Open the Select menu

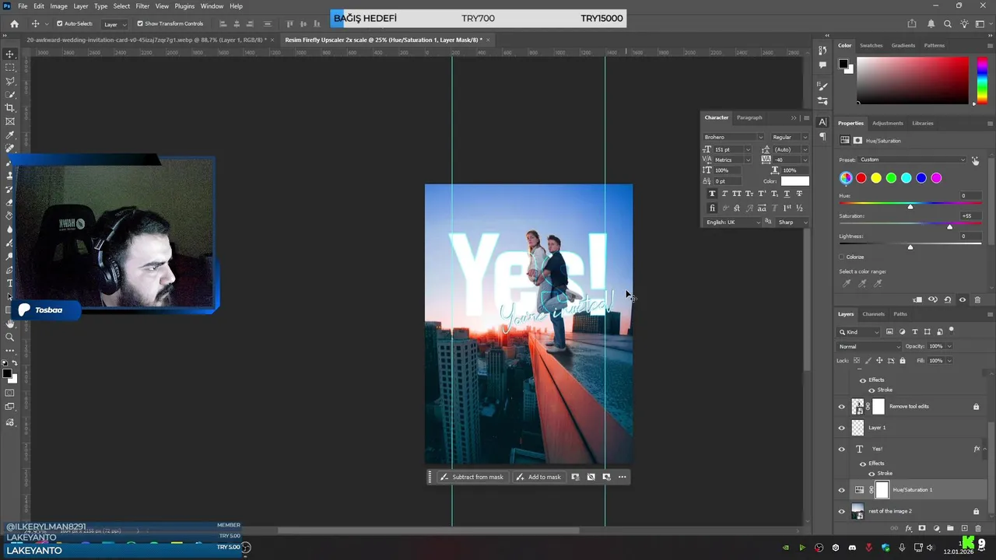pos(121,6)
